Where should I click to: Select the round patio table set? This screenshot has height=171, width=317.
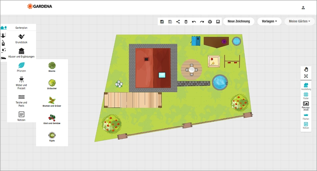191,70
